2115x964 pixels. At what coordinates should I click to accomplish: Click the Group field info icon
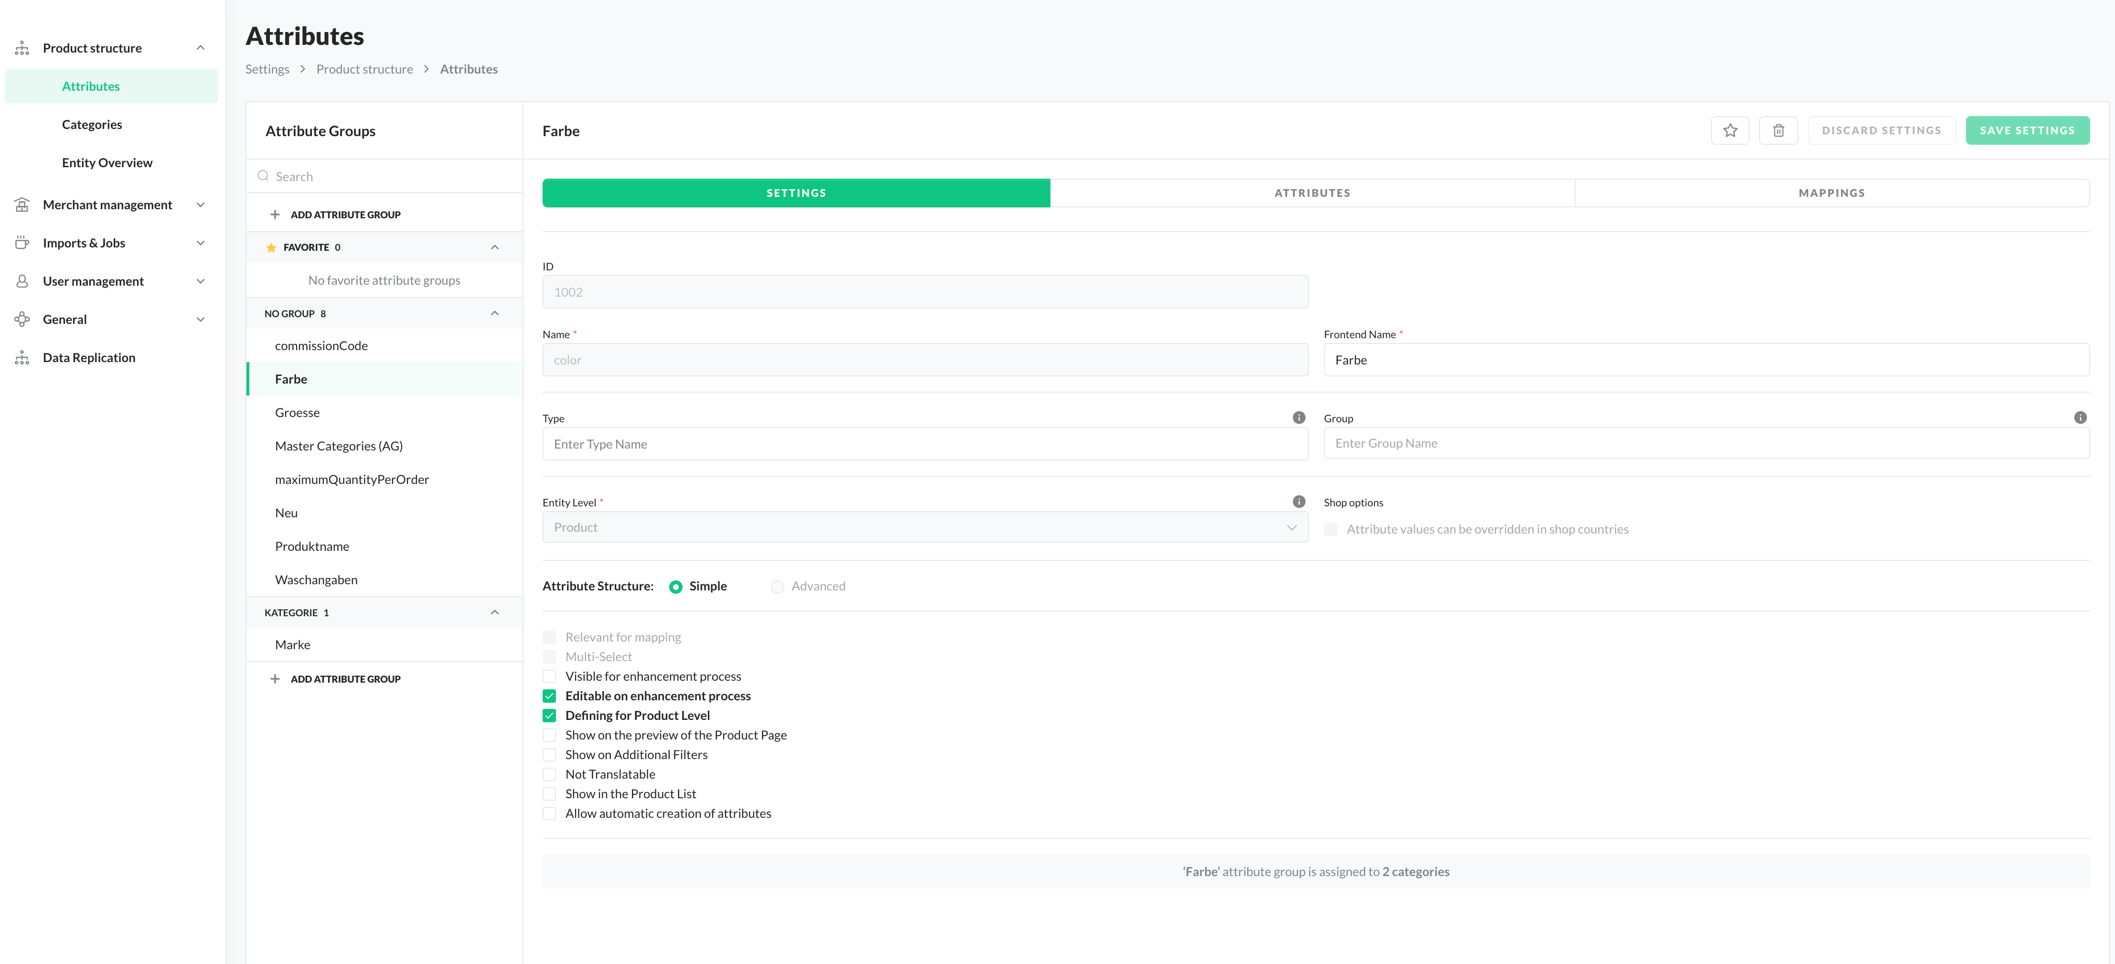2080,417
